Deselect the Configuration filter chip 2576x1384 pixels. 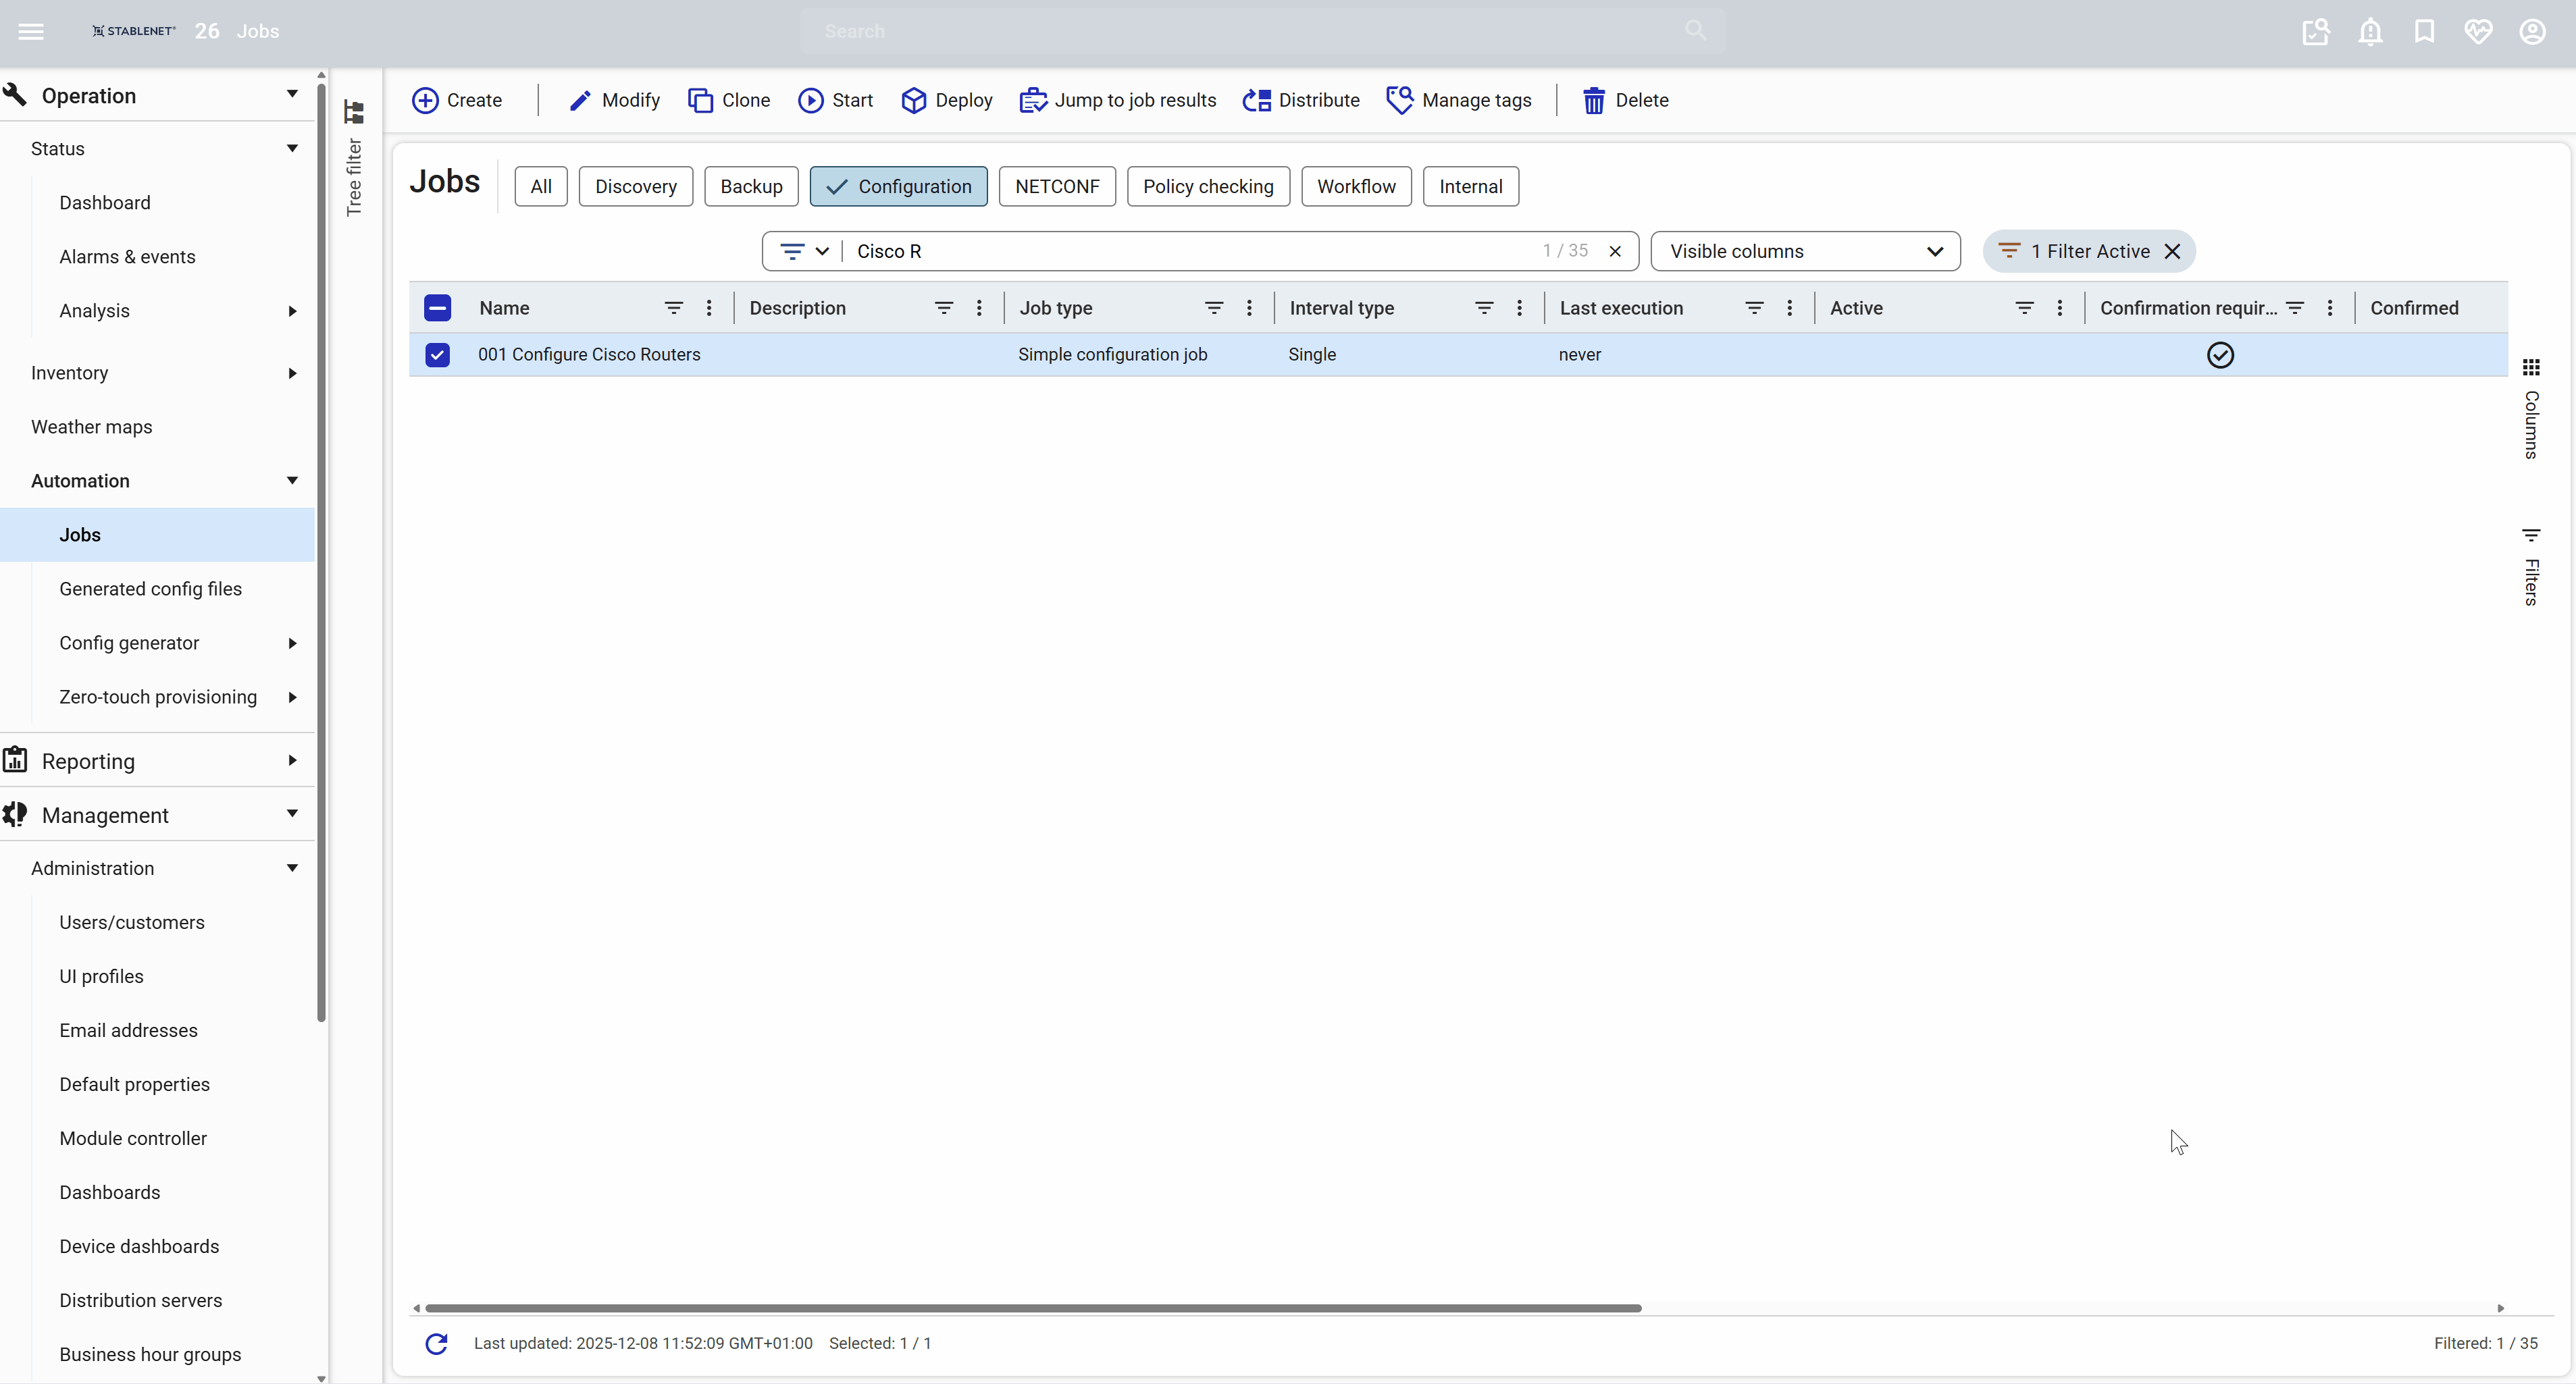(898, 187)
